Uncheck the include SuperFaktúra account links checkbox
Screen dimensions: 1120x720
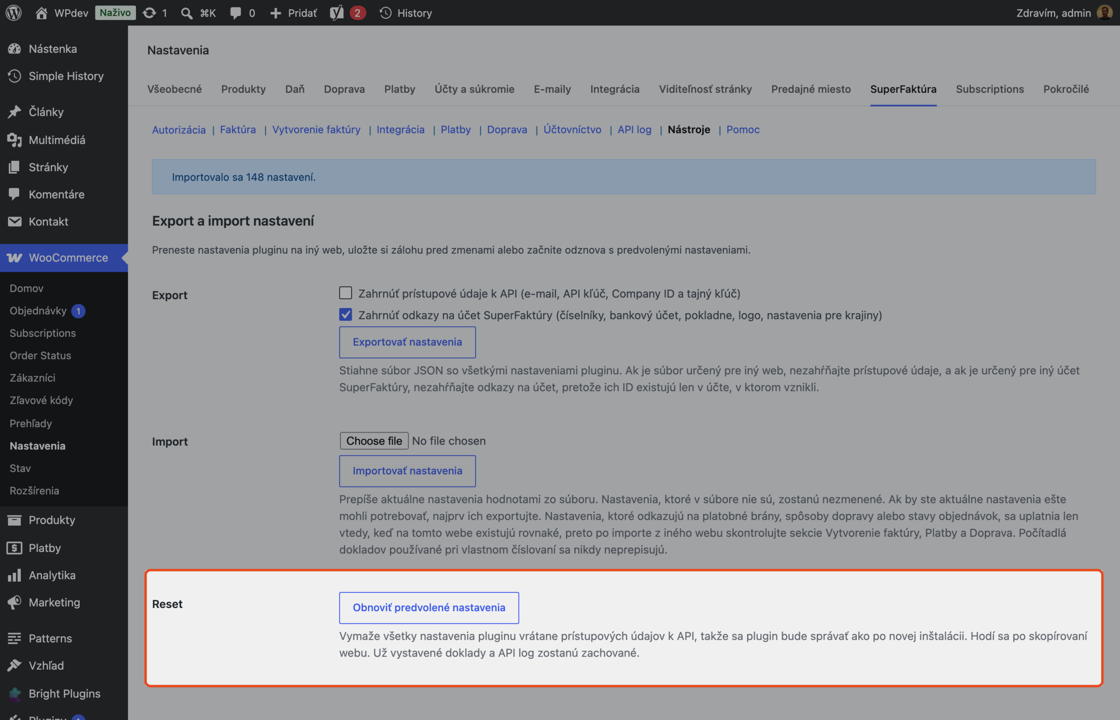coord(346,314)
